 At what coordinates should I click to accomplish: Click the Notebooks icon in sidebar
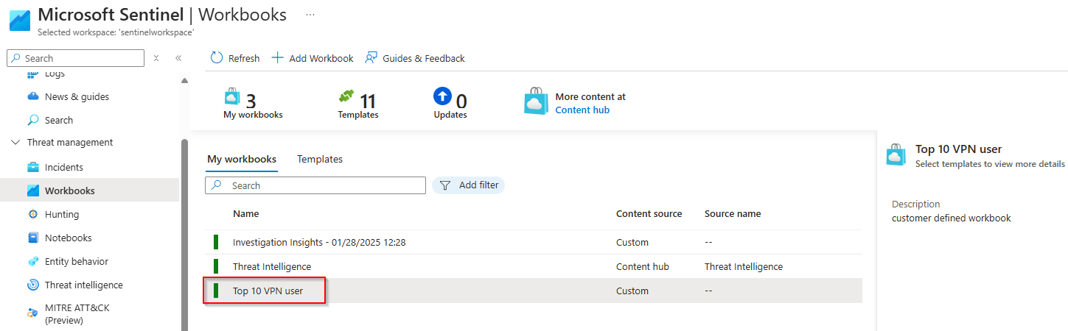[33, 238]
